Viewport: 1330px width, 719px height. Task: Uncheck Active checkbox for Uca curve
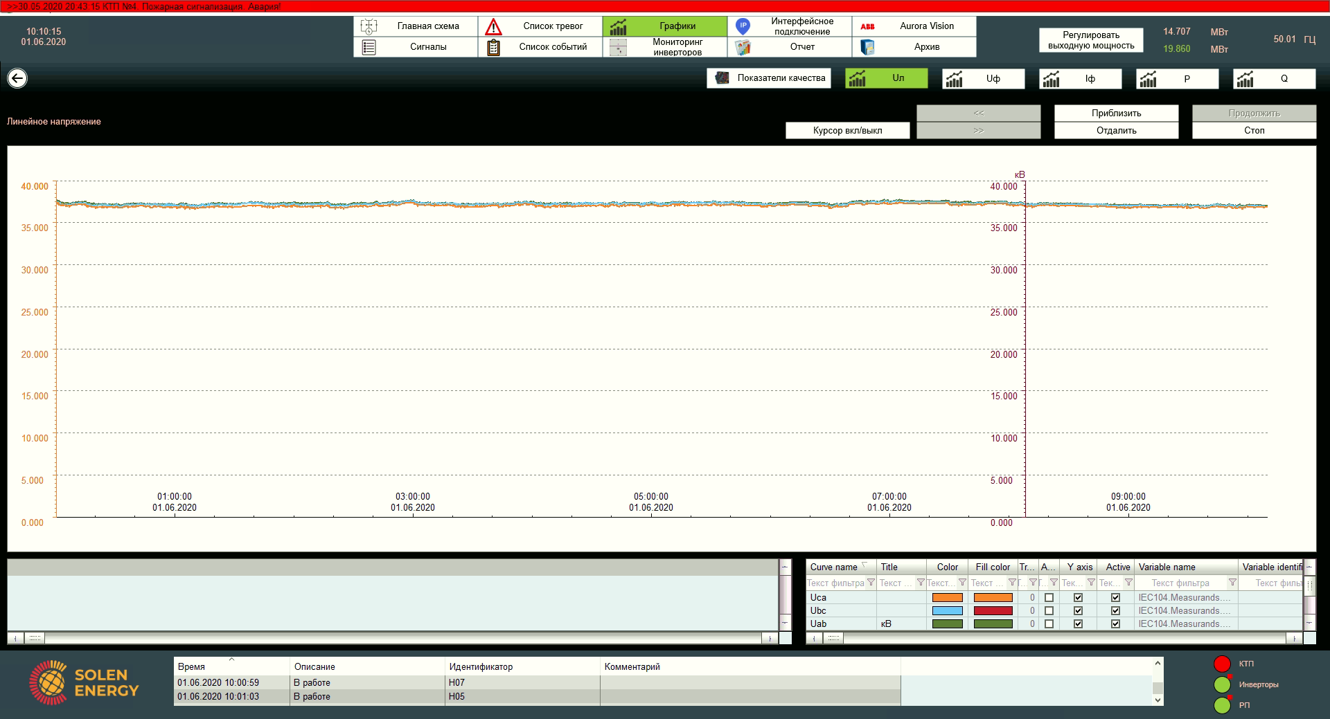(x=1115, y=597)
